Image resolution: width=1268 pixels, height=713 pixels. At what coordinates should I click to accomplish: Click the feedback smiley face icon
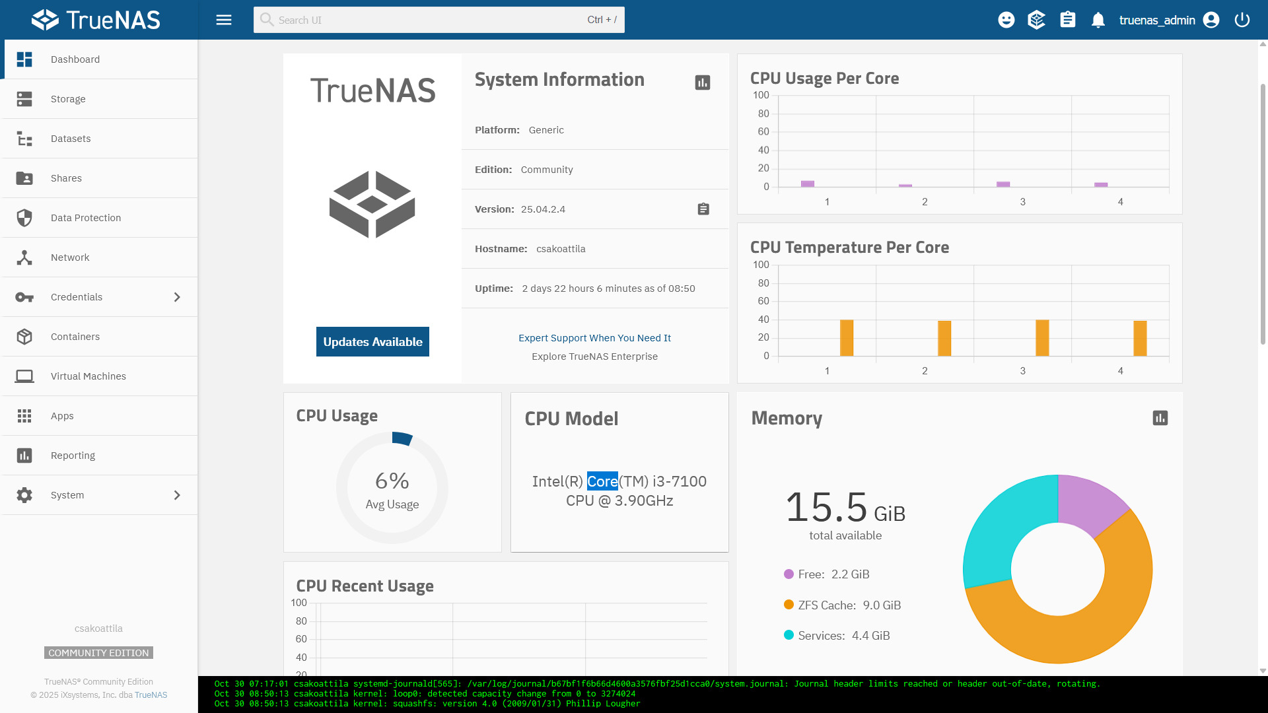(x=1006, y=20)
